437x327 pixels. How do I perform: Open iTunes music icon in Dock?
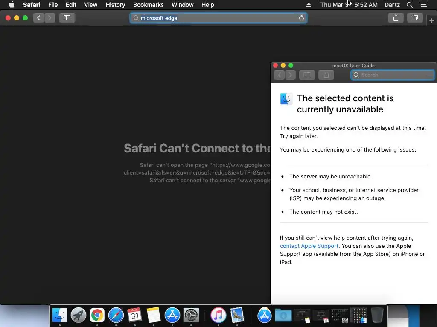pos(218,316)
